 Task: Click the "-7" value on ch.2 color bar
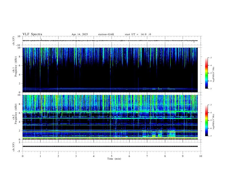210,136
